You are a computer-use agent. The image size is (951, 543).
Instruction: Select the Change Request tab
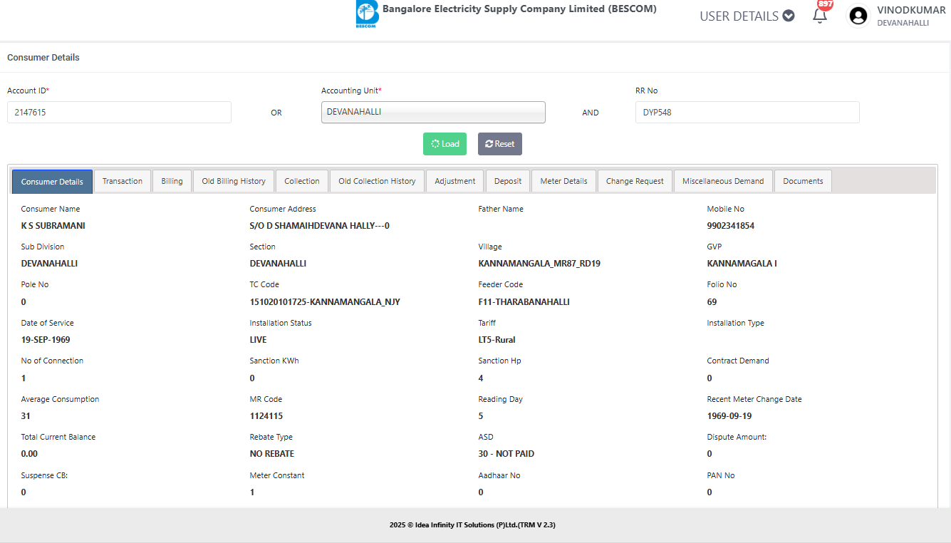(635, 181)
